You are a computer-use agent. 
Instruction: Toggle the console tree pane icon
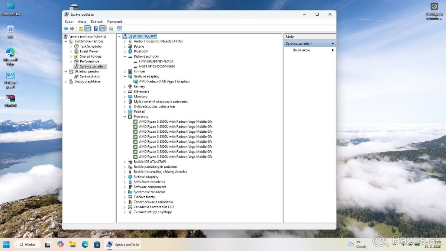pos(88,28)
